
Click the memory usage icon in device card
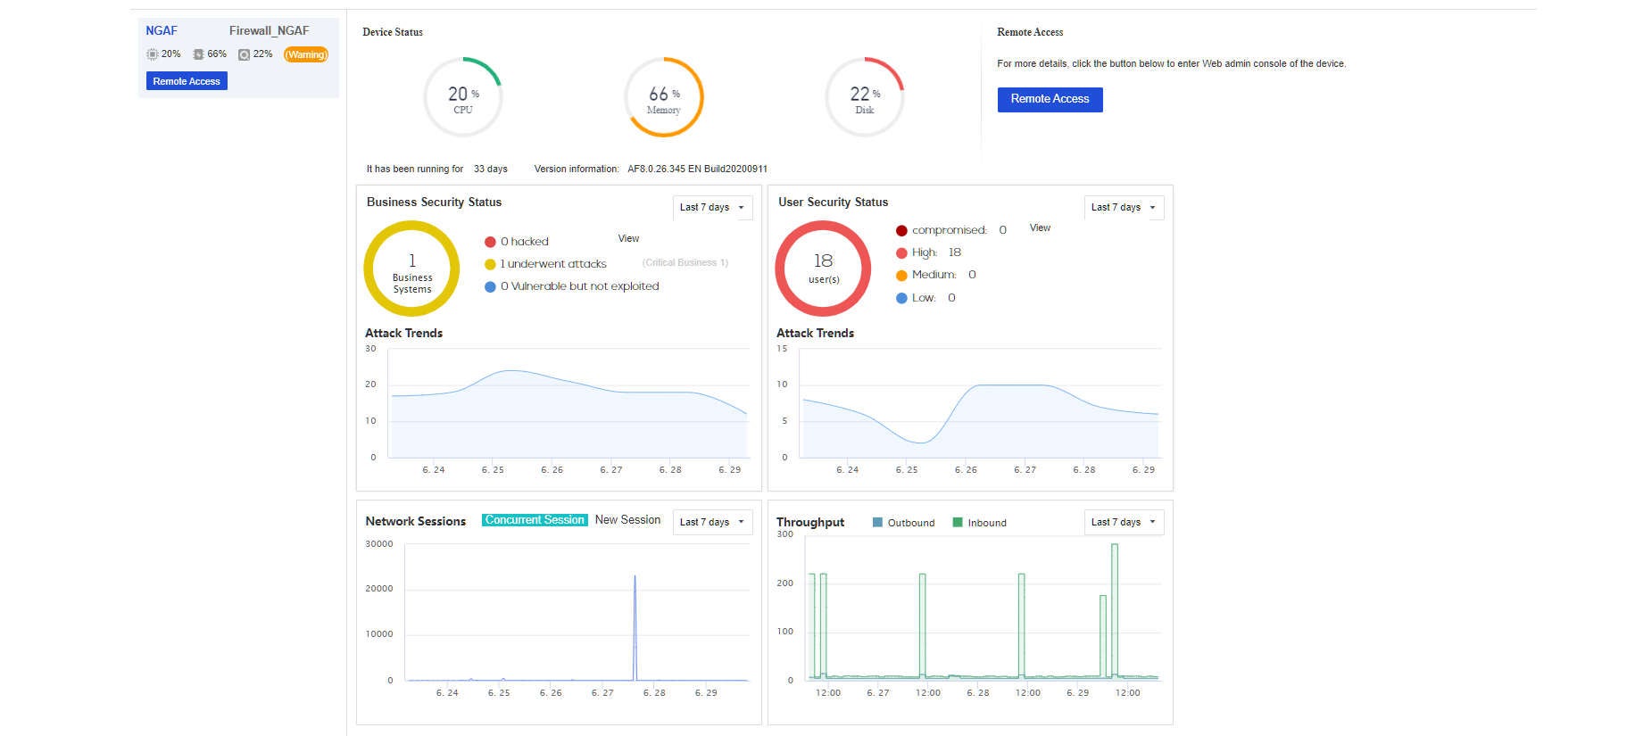click(198, 54)
